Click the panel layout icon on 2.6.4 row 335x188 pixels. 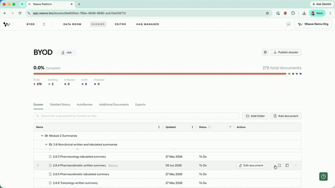(287, 165)
